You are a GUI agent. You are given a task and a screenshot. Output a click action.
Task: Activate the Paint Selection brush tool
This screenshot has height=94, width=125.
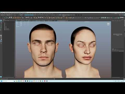click(1, 24)
